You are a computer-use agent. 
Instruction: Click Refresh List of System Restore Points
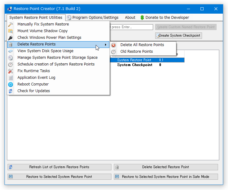(59, 167)
